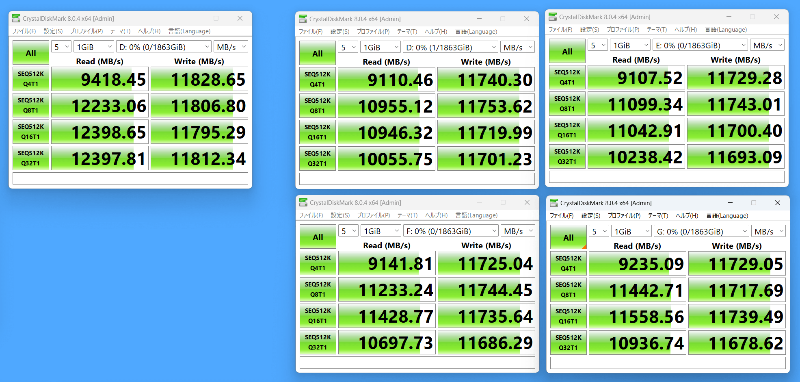Click app icon in D: 0% (1/1863GiB) window

tap(303, 19)
